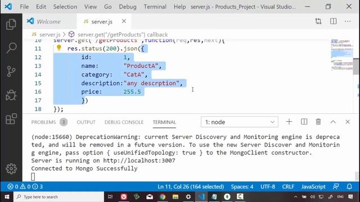360x202 pixels.
Task: Click the Ln 11, Col 26 status item
Action: (191, 187)
